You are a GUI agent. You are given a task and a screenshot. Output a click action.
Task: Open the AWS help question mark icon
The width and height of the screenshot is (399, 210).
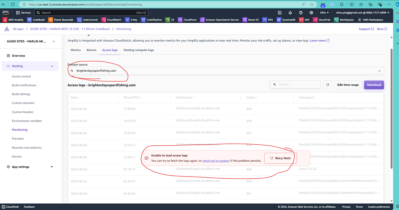click(301, 13)
